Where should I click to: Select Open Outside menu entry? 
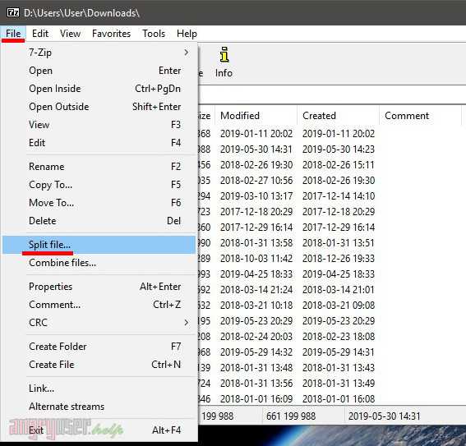coord(99,107)
